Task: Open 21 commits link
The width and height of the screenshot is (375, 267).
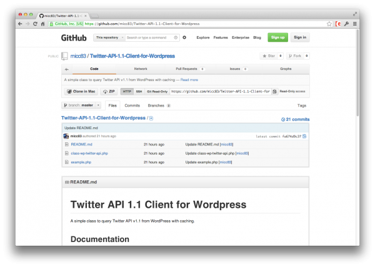Action: click(295, 119)
